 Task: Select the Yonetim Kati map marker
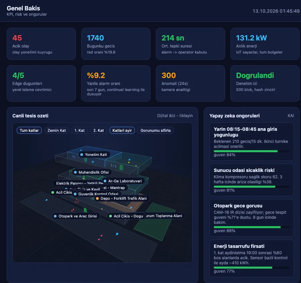94,155
